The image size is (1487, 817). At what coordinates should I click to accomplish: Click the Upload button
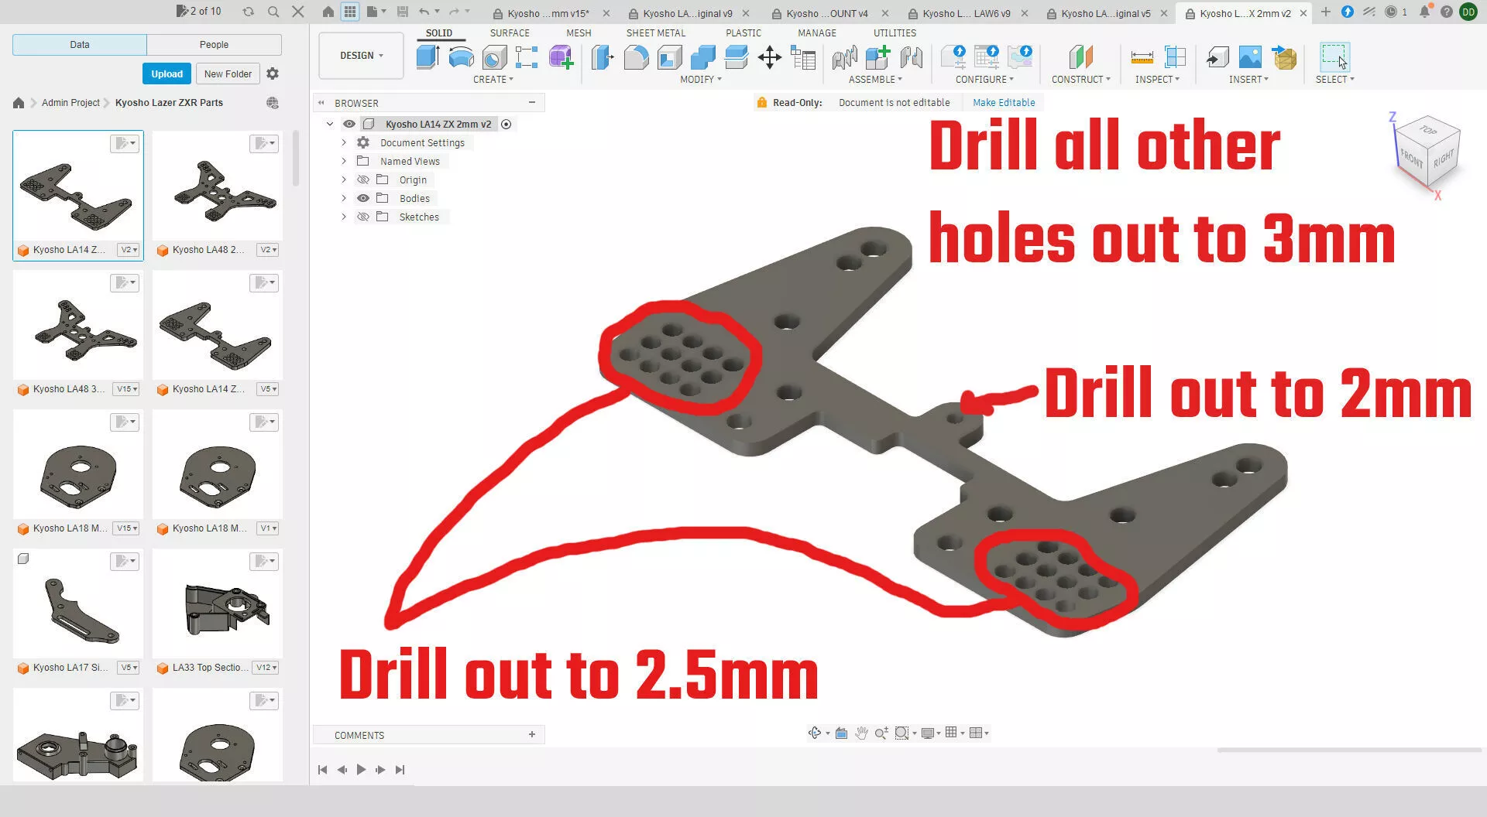coord(167,73)
